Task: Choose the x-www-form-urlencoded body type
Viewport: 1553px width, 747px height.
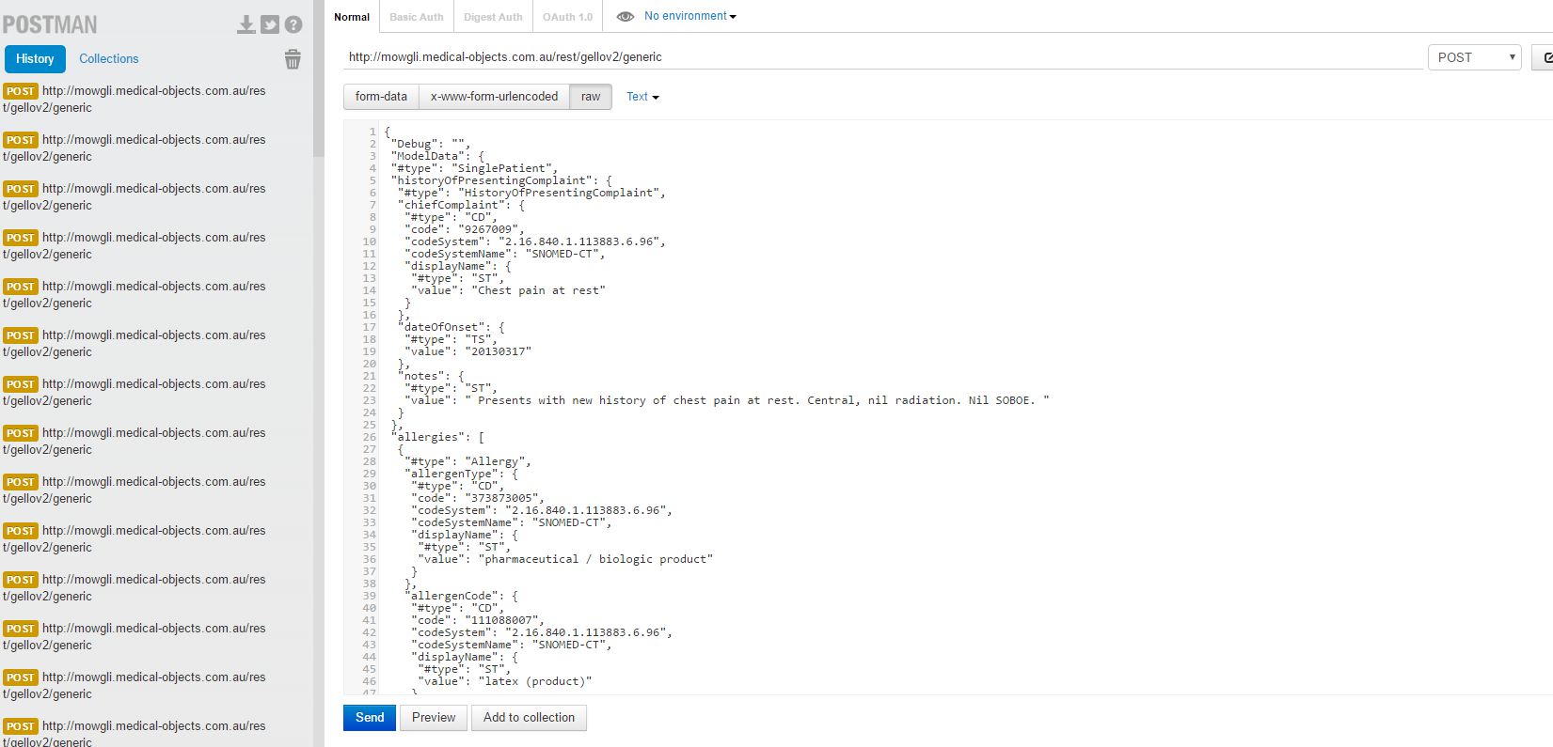Action: tap(494, 97)
